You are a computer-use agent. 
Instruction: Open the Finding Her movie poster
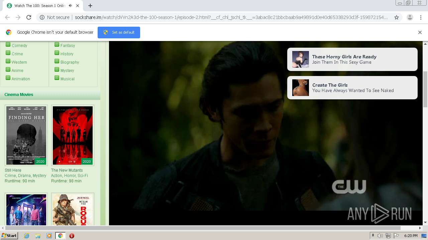tap(26, 135)
